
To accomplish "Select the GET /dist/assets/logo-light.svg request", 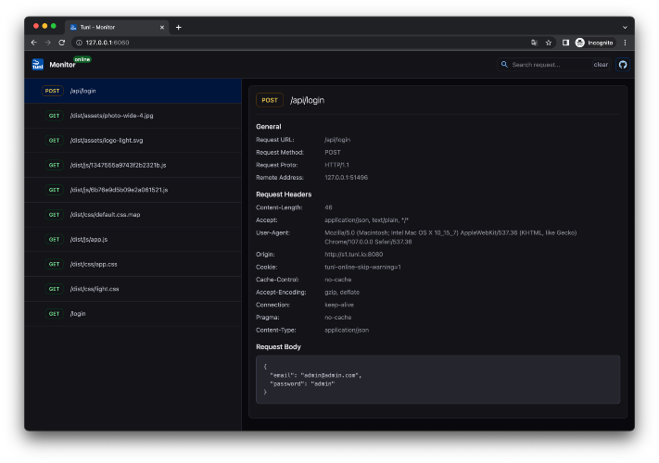I will pyautogui.click(x=133, y=140).
